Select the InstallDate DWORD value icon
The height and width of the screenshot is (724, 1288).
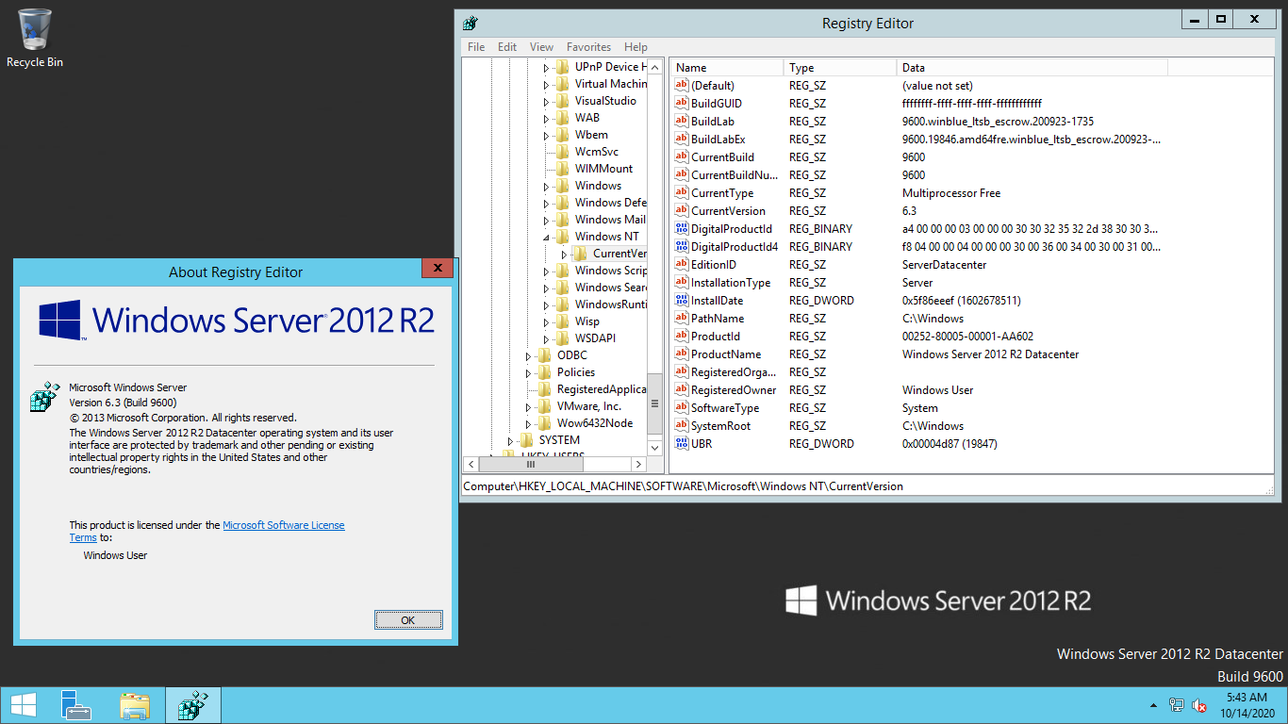tap(682, 300)
